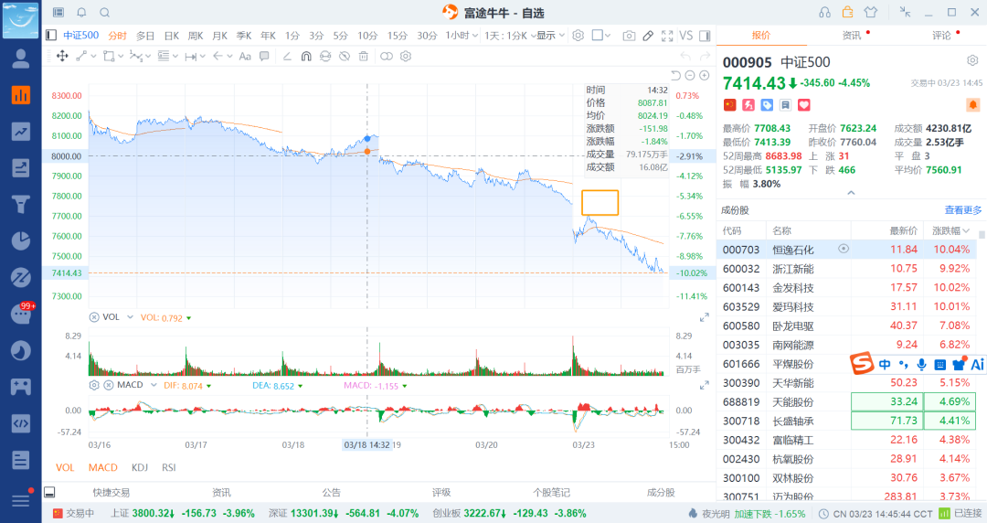Open the orange wallet icon in title bar
This screenshot has height=523, width=987.
(x=848, y=12)
